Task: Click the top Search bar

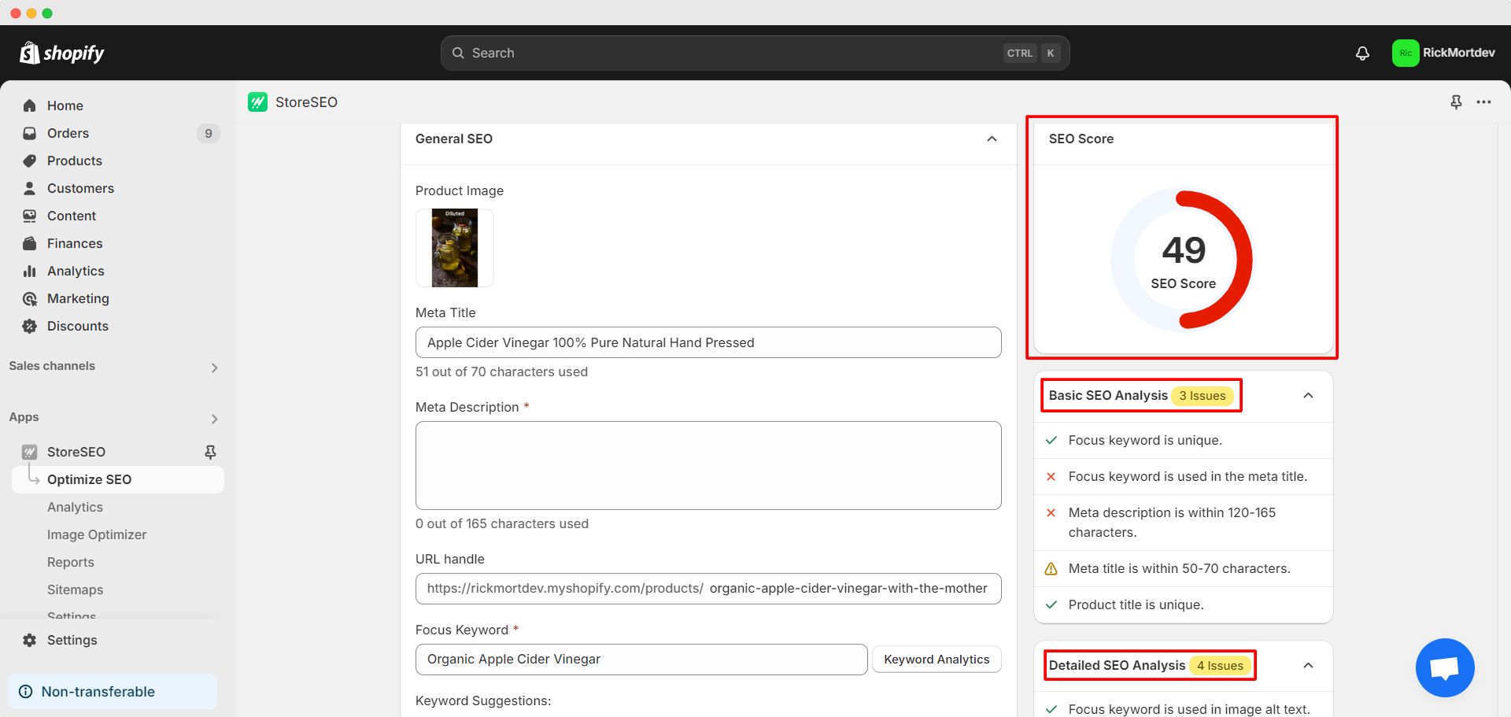Action: [x=755, y=53]
